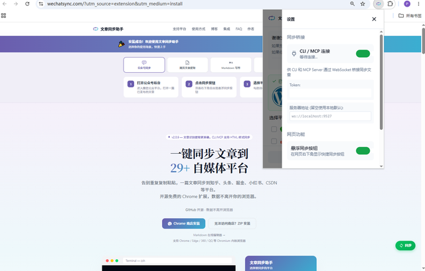Viewport: 425px width, 271px height.
Task: Open Chrome's three-dot menu
Action: (x=418, y=4)
